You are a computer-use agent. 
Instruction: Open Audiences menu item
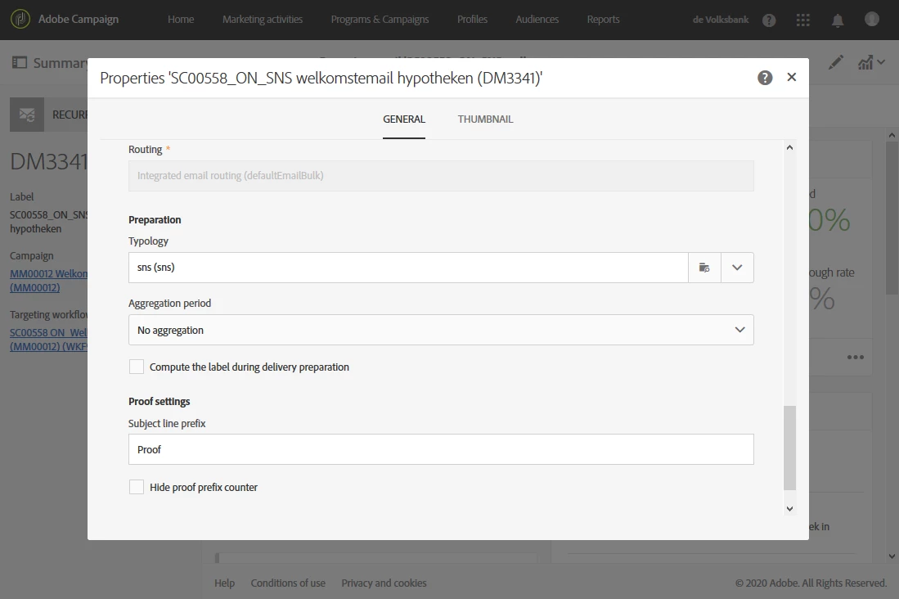pos(537,20)
